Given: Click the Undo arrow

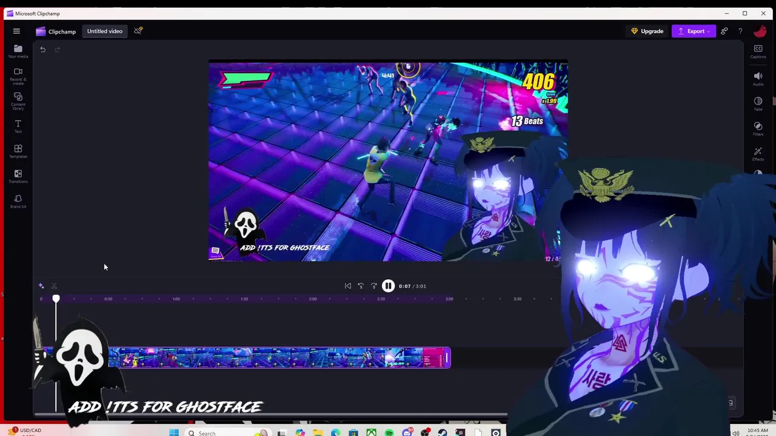Looking at the screenshot, I should [x=43, y=50].
